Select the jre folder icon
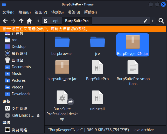The image size is (167, 134). tap(98, 42)
